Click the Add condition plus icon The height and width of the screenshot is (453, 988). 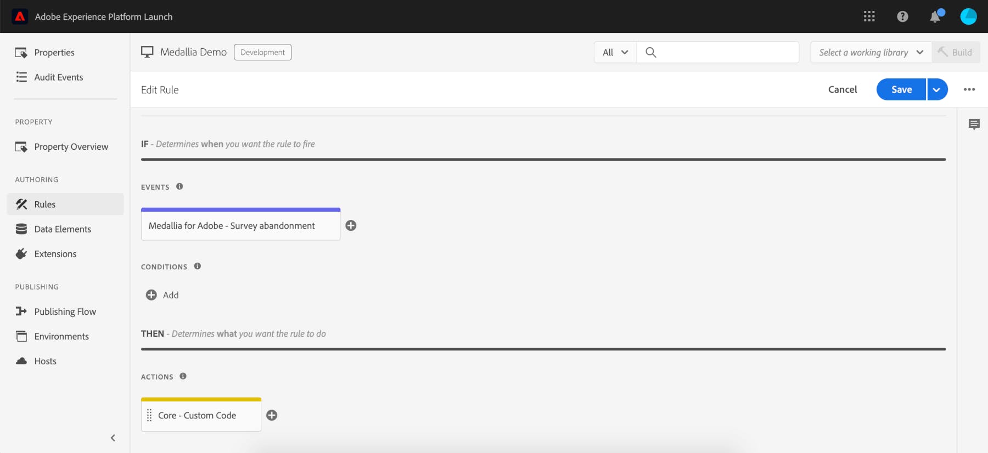pyautogui.click(x=151, y=295)
